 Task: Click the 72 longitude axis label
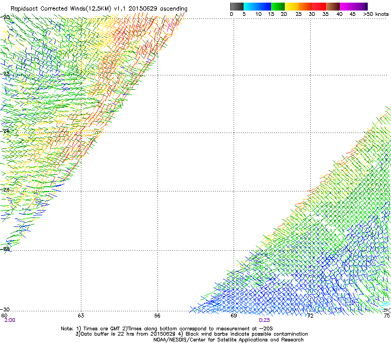click(310, 316)
